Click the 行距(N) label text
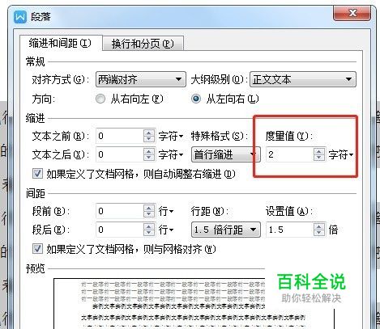380x329 pixels. [x=209, y=211]
